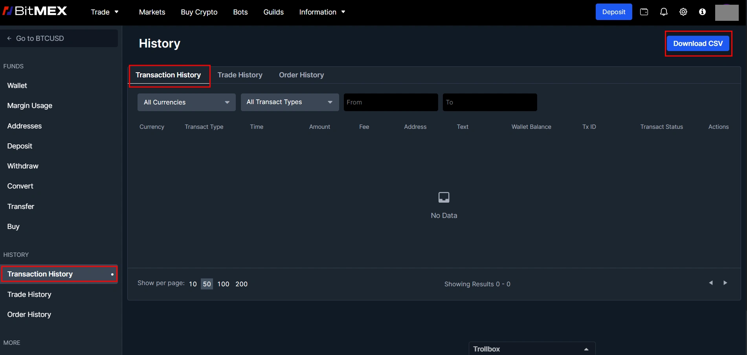Go to previous results page arrow

tap(711, 283)
